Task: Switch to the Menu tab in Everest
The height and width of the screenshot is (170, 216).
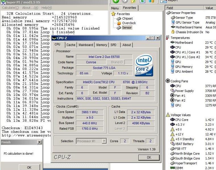Action: click(x=115, y=8)
